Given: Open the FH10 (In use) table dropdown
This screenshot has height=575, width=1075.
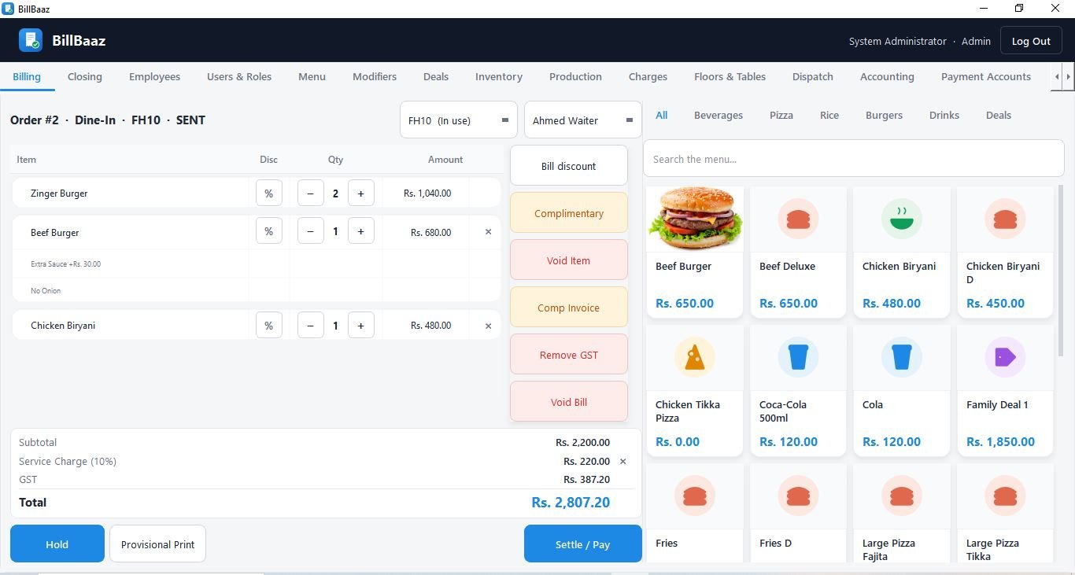Looking at the screenshot, I should (x=459, y=120).
